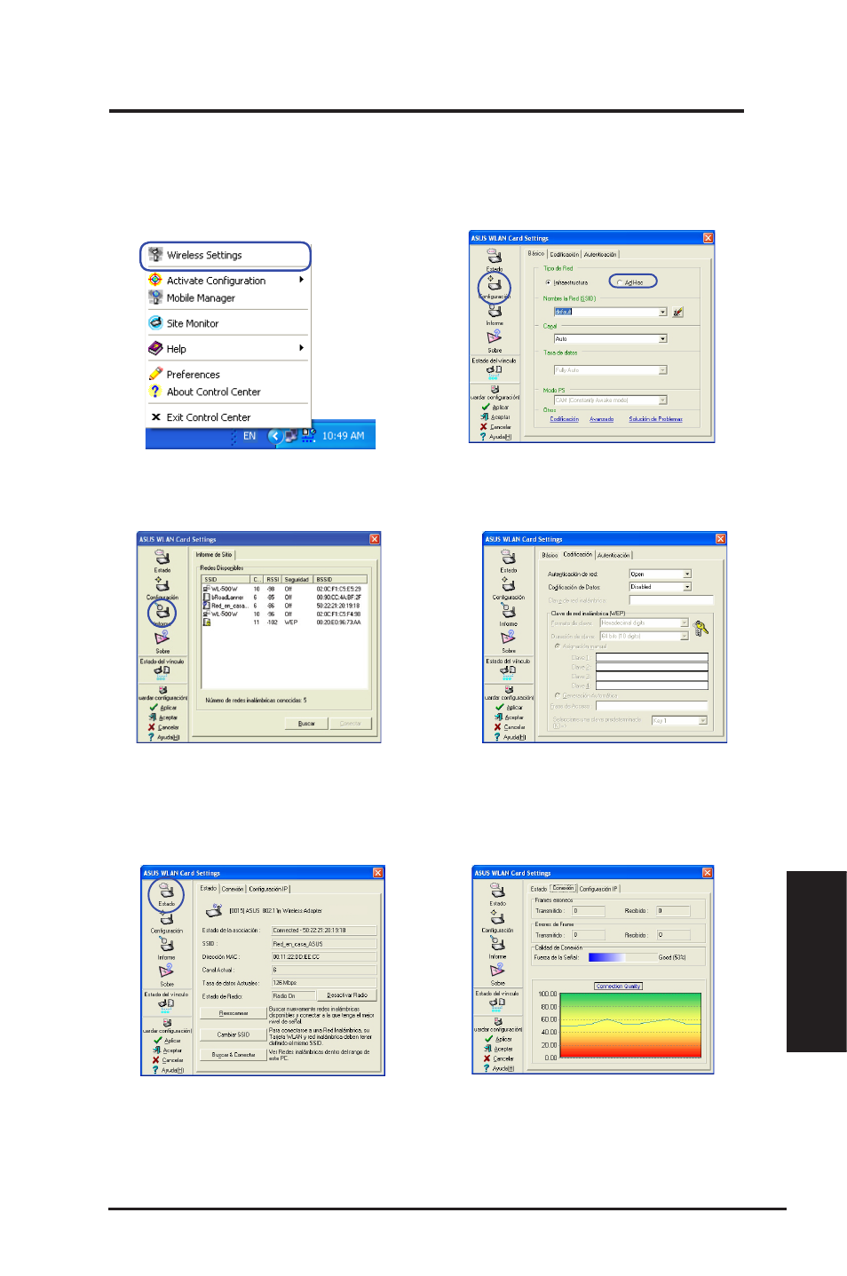
Task: Click Estado icon in the Básico tab window
Action: (x=495, y=259)
